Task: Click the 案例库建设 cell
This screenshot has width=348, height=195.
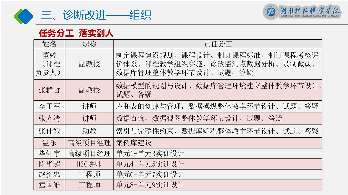Action: [x=134, y=143]
